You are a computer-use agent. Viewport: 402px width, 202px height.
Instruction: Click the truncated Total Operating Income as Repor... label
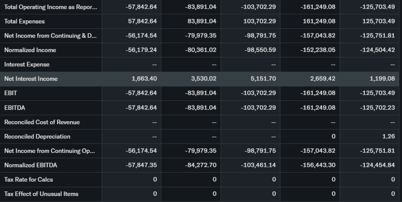50,7
